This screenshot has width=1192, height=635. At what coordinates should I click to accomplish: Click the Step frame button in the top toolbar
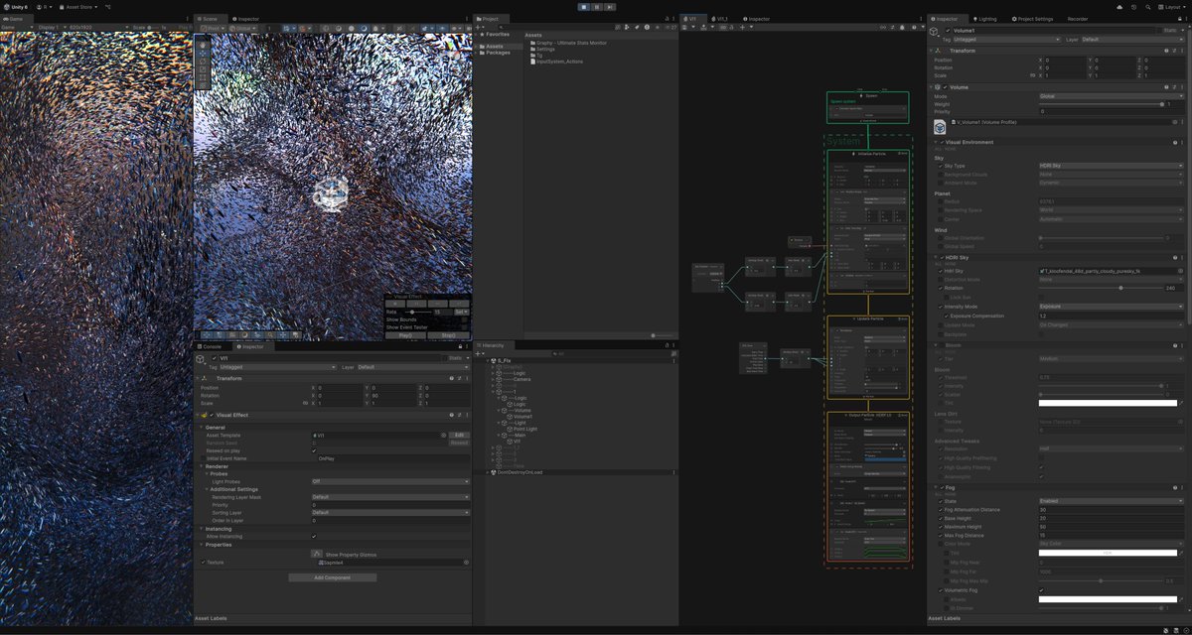tap(608, 7)
